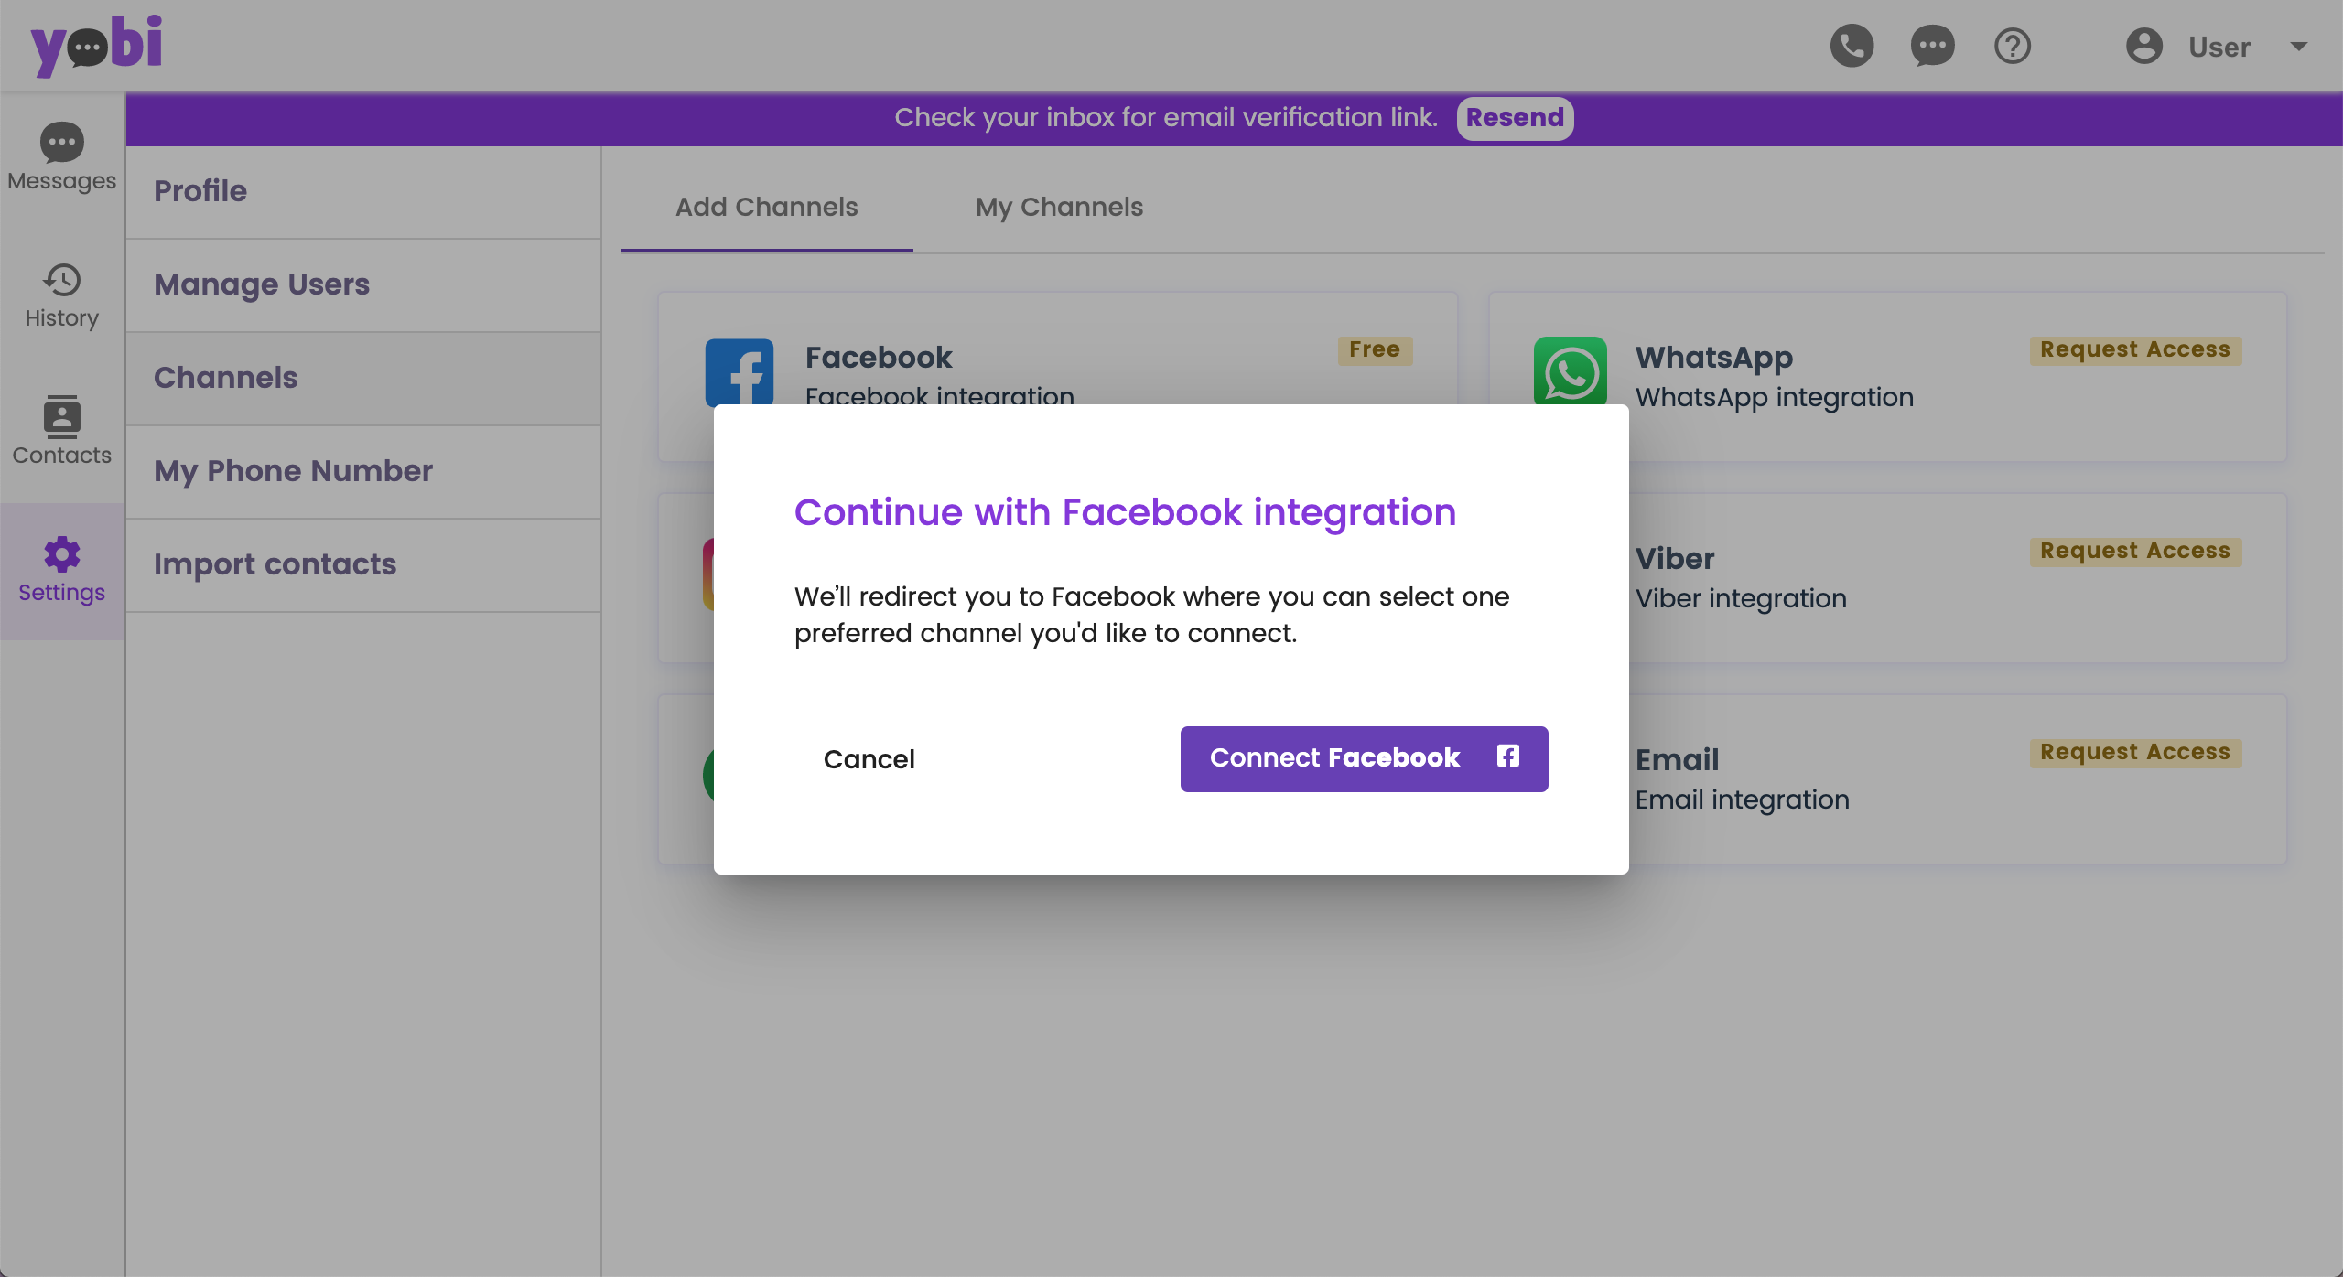Screen dimensions: 2343x1277
Task: Open History in the sidebar
Action: coord(62,296)
